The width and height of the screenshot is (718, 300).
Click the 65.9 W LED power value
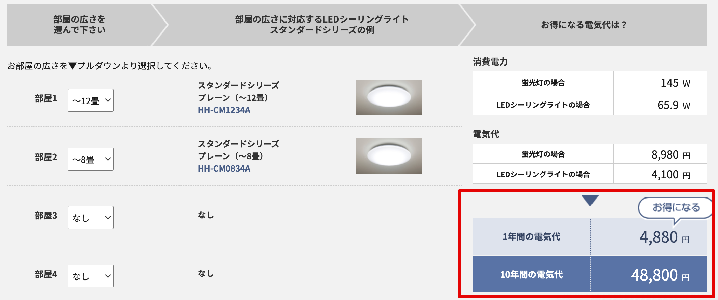click(673, 105)
